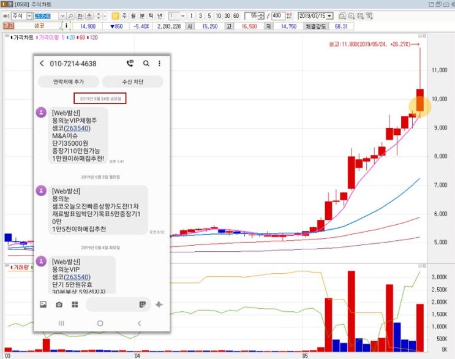This screenshot has height=359, width=455.
Task: Click the 400 total count input field
Action: (x=278, y=16)
